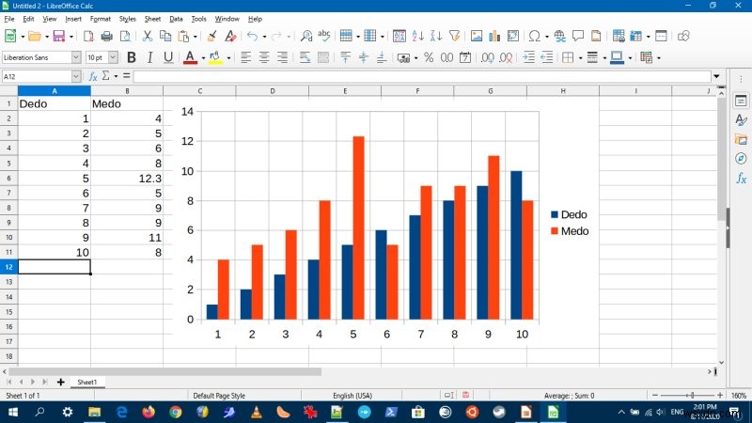Click the Insert Comment icon
The height and width of the screenshot is (423, 752).
[577, 36]
